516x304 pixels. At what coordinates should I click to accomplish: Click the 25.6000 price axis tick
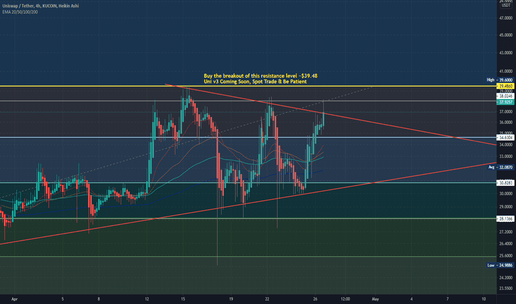tap(506, 256)
